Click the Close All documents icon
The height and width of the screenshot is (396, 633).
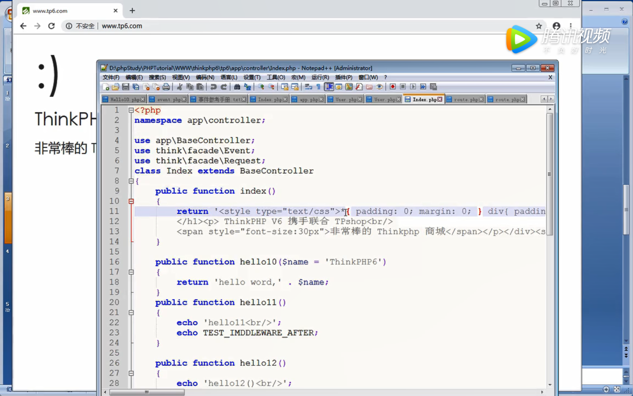click(x=156, y=87)
